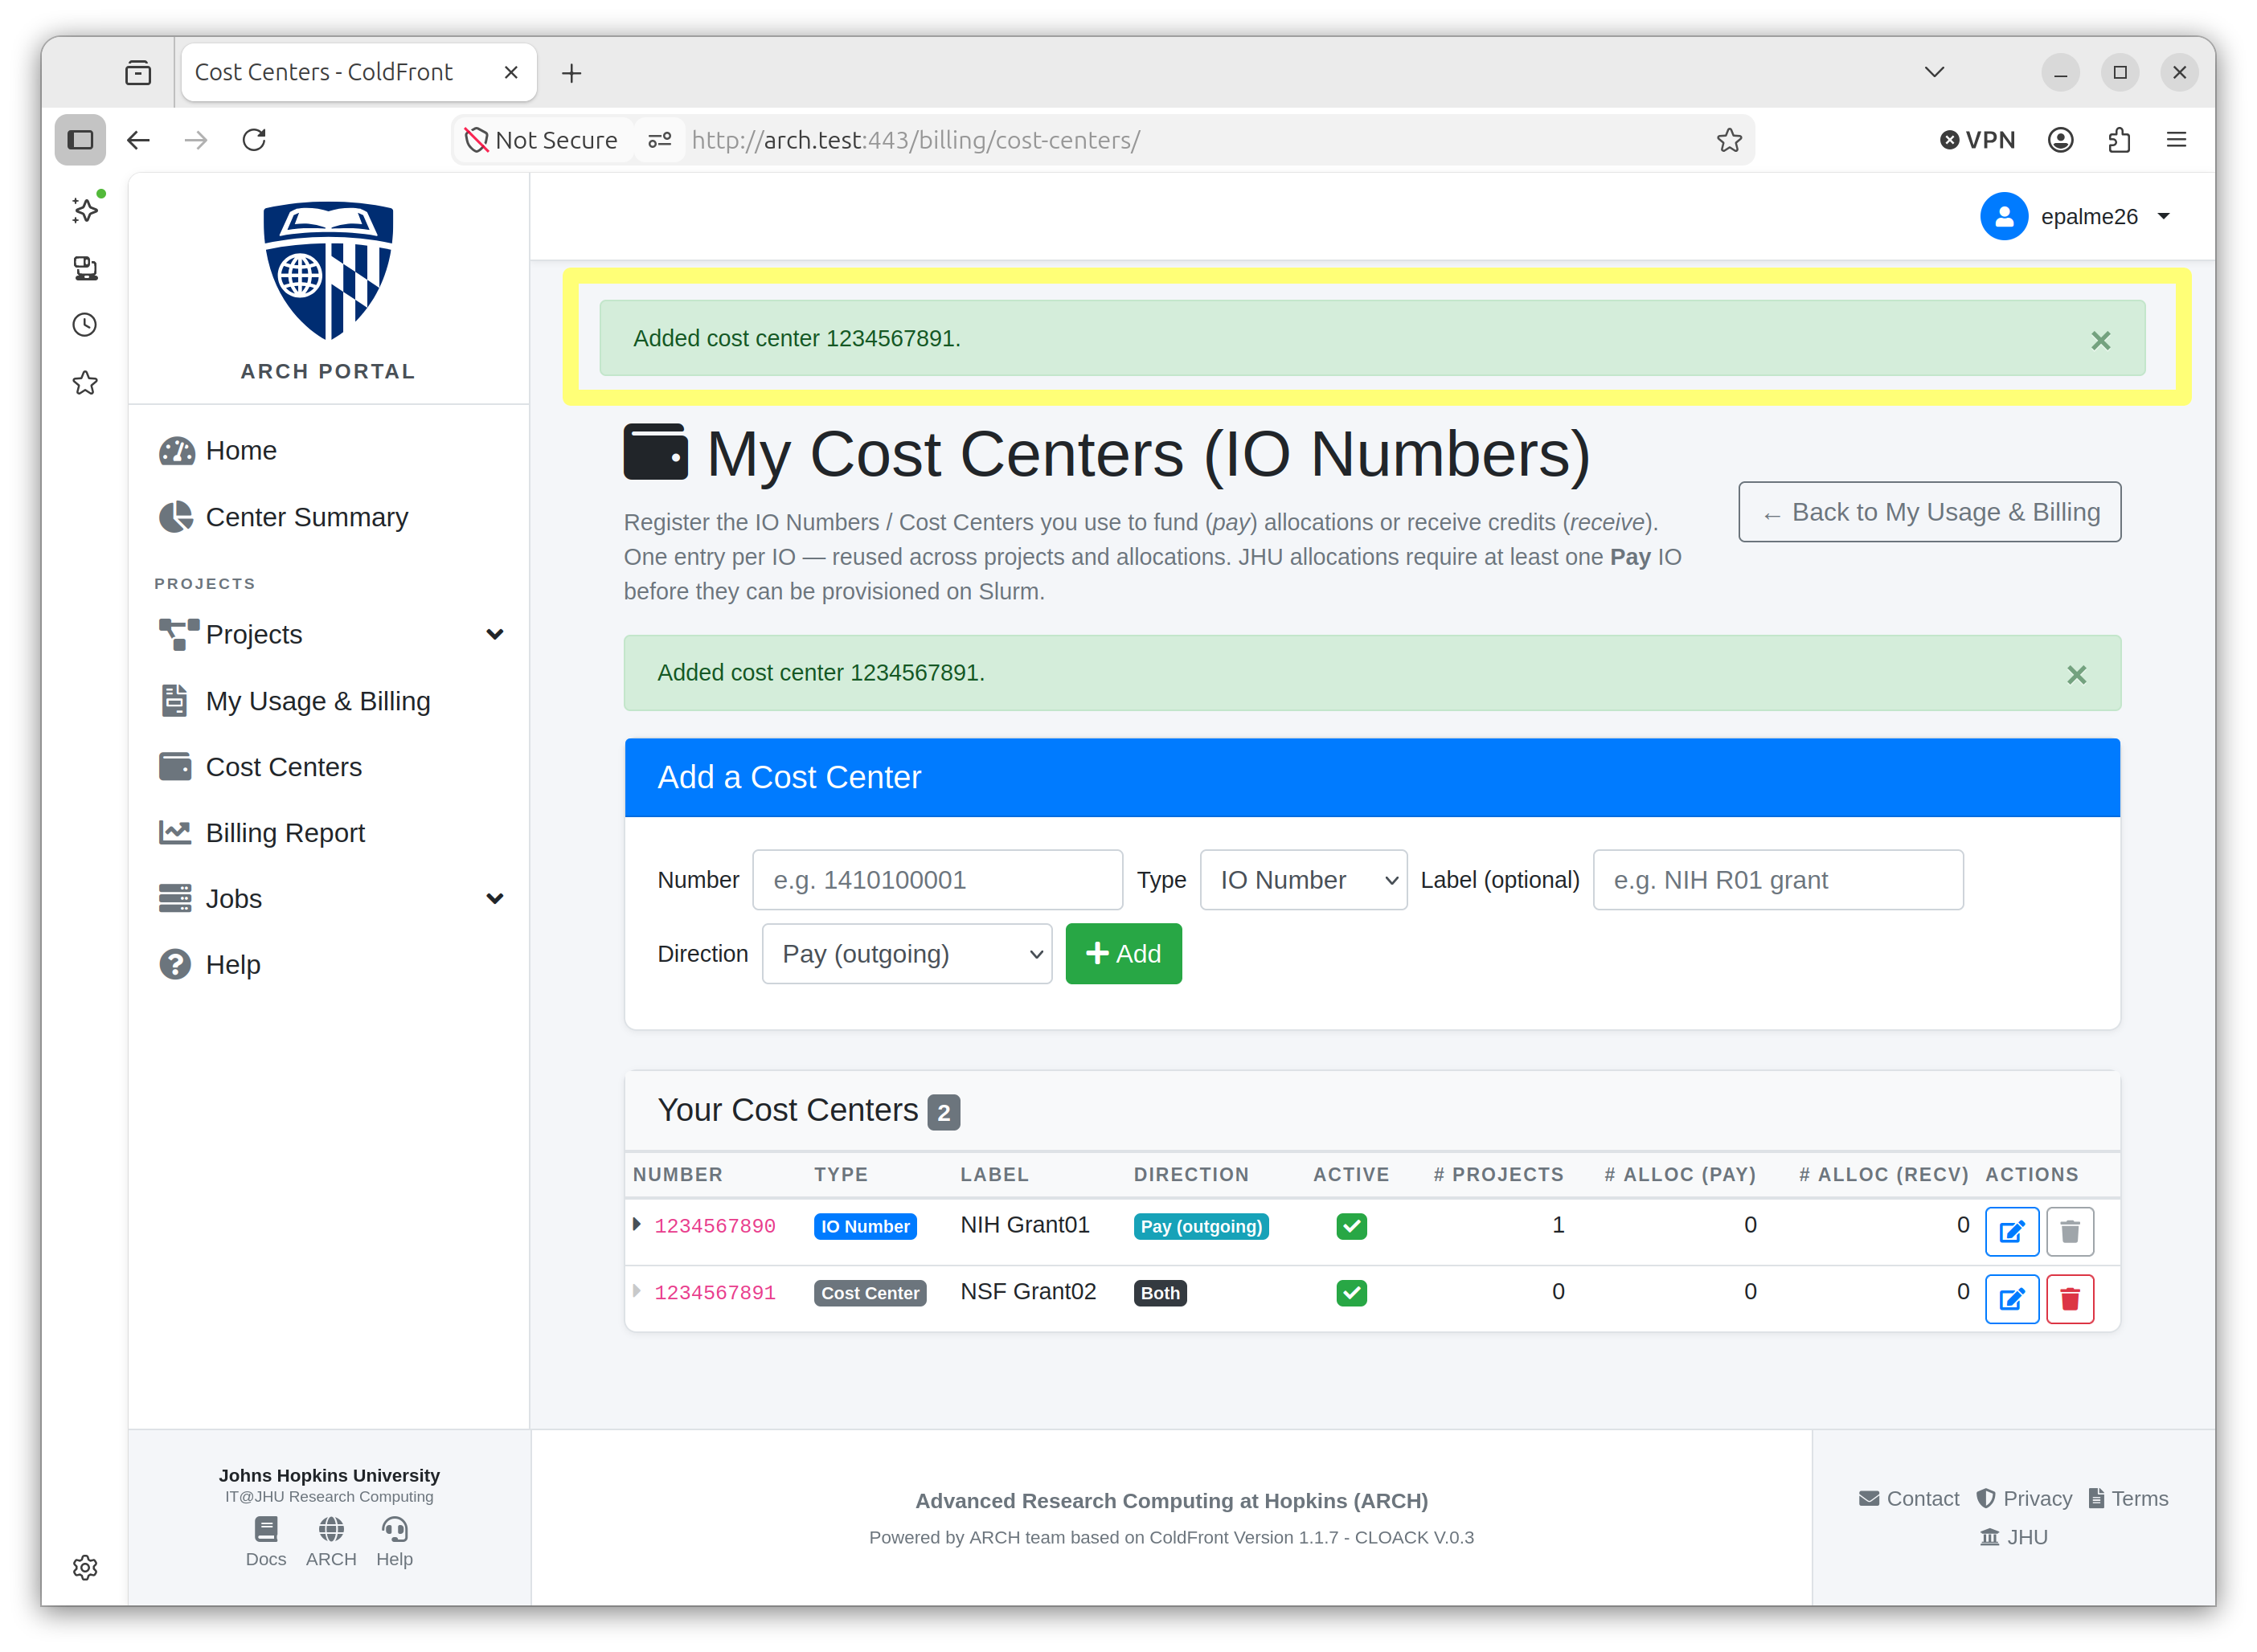Open the AI sparkle icon in sidebar

pos(85,209)
